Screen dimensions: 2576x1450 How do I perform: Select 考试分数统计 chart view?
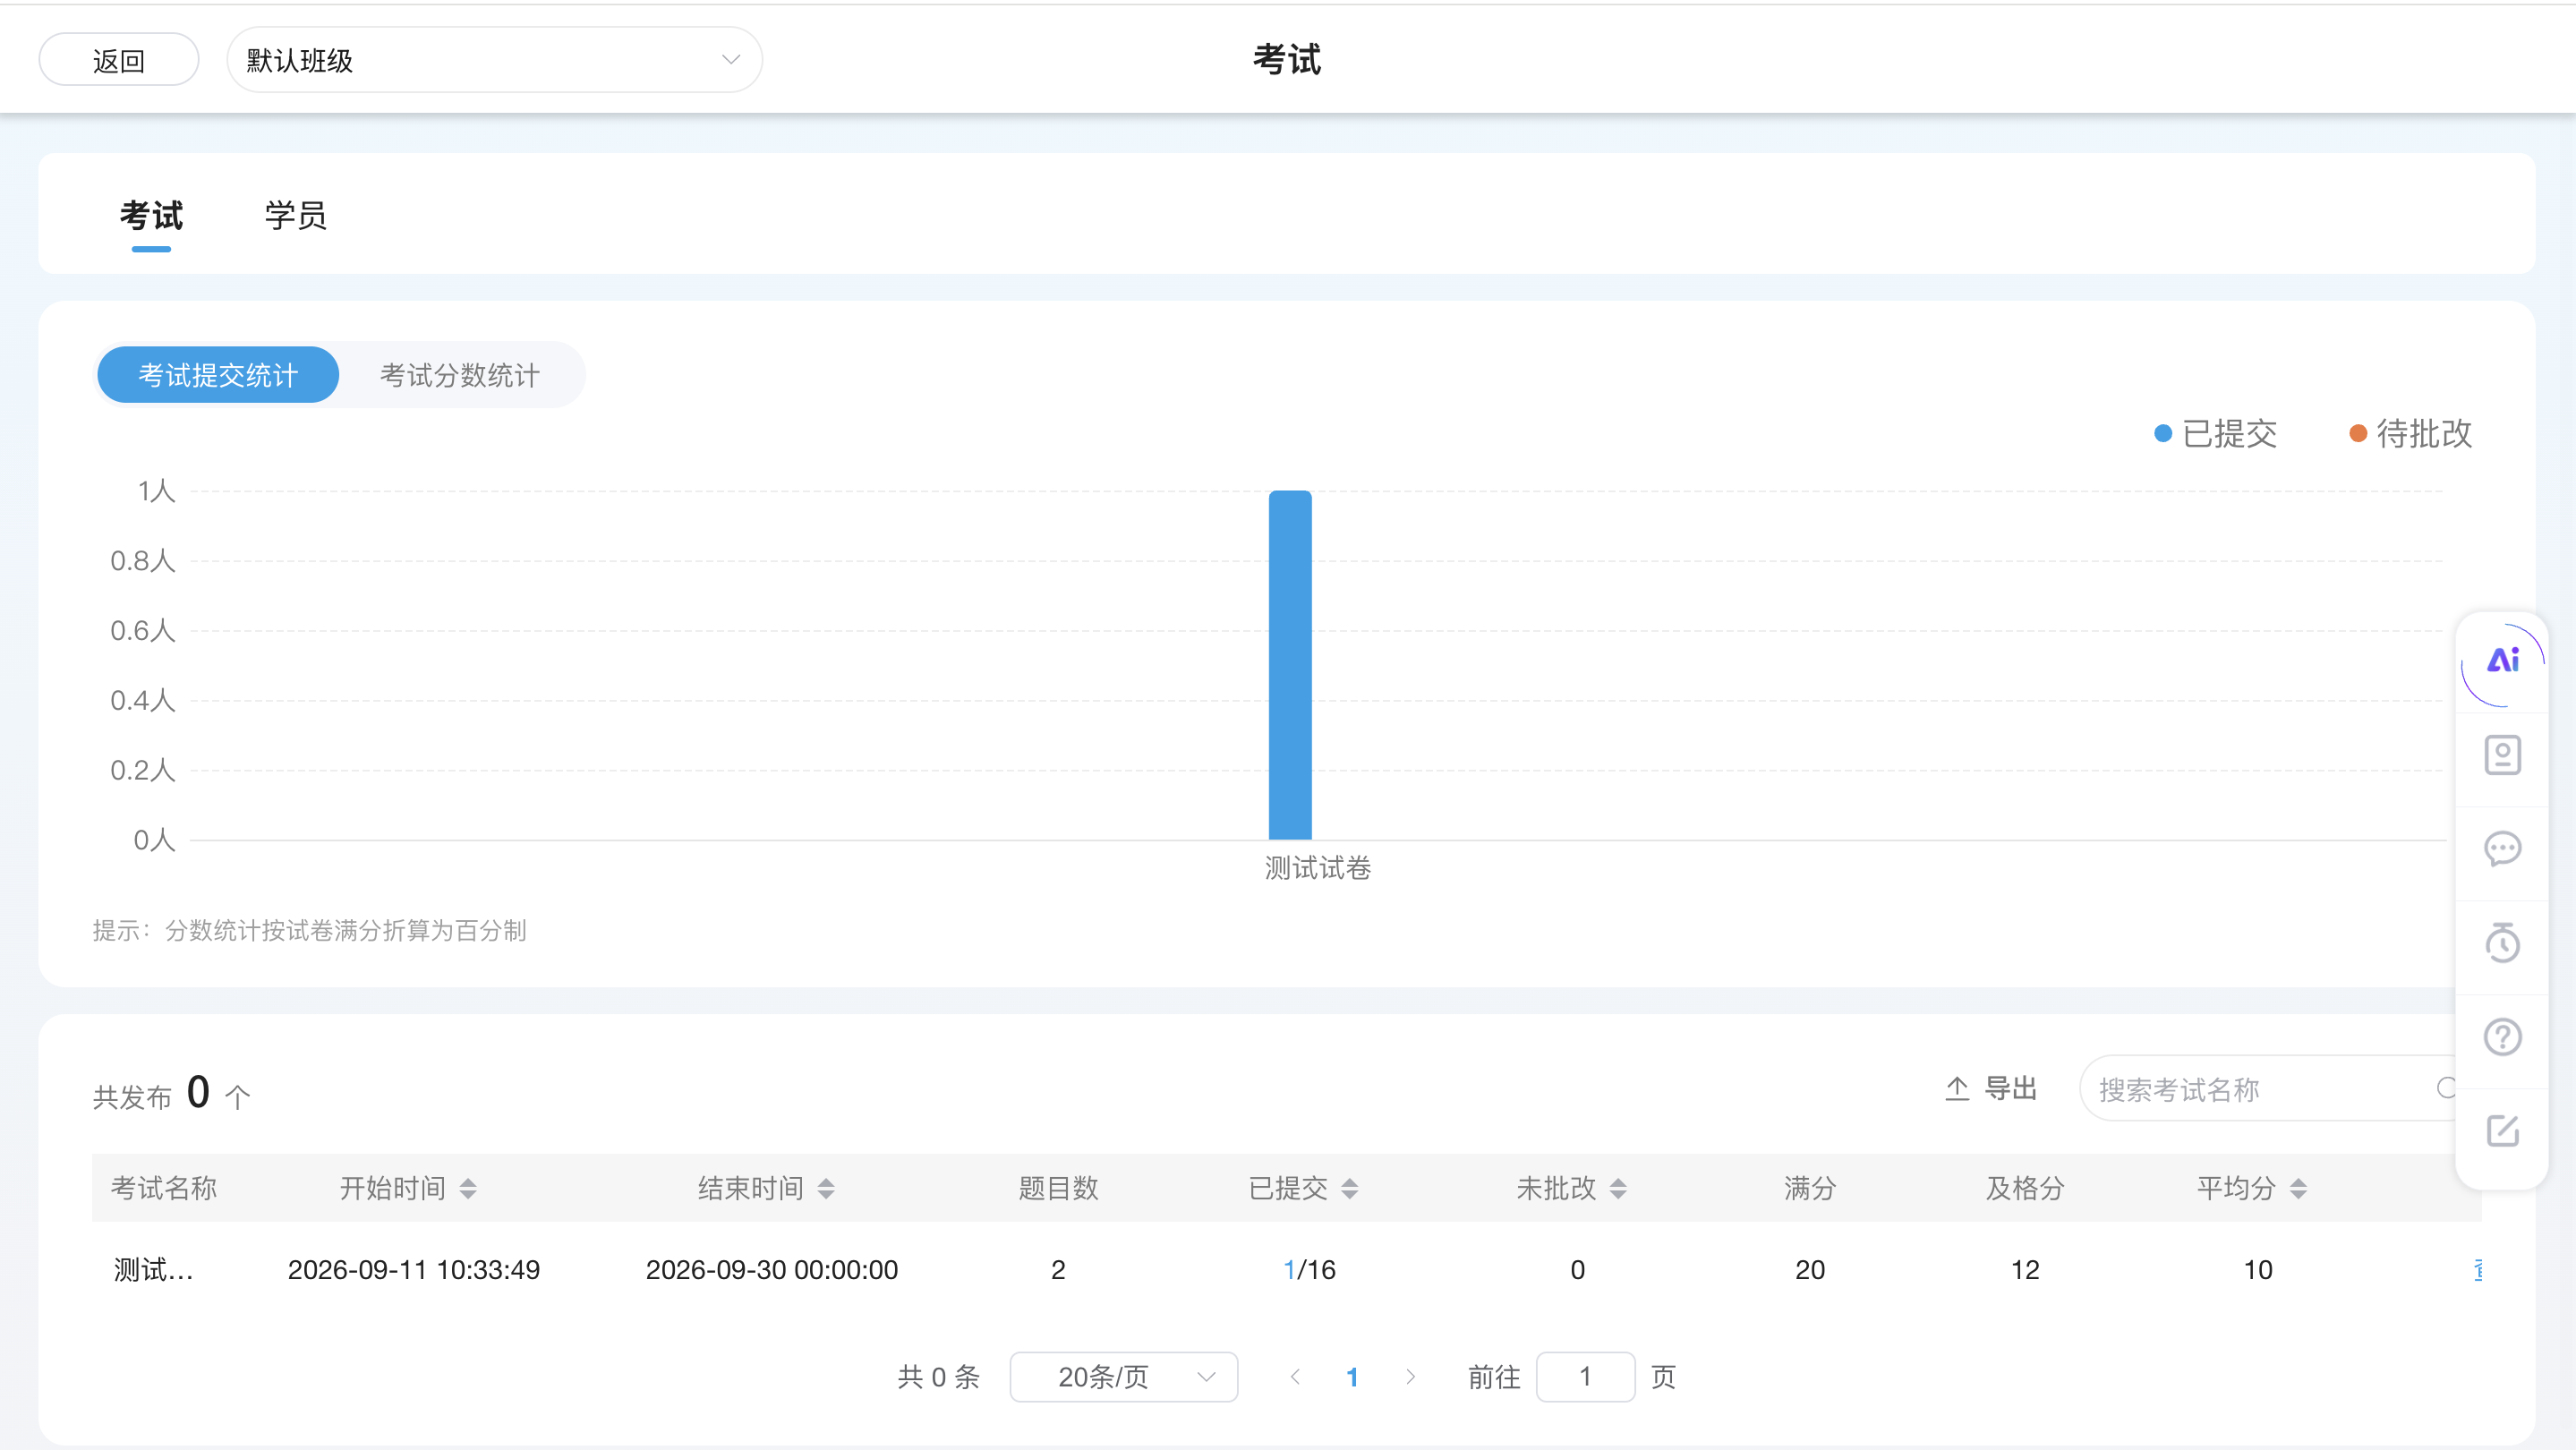460,375
